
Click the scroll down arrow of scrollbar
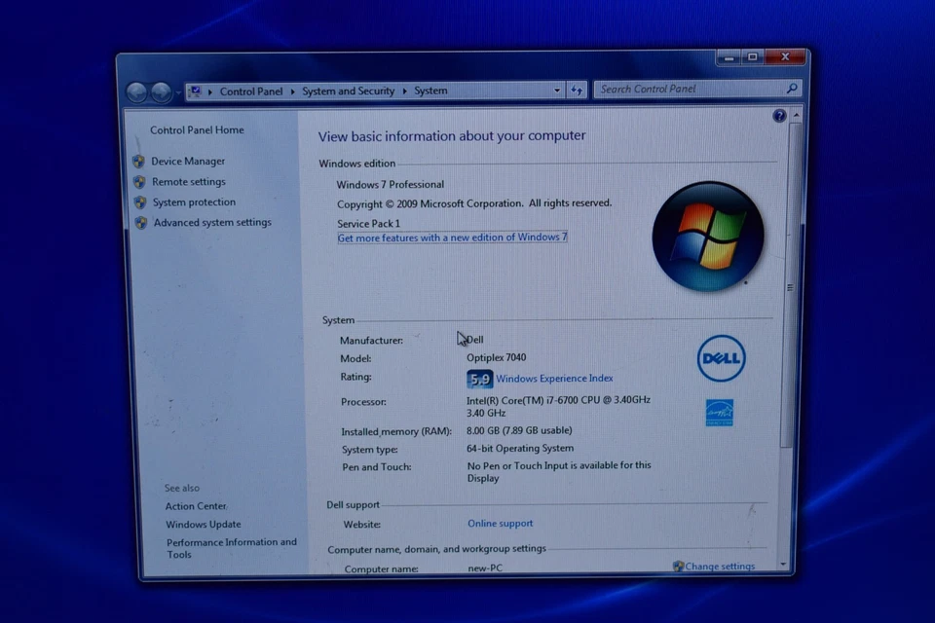coord(783,564)
